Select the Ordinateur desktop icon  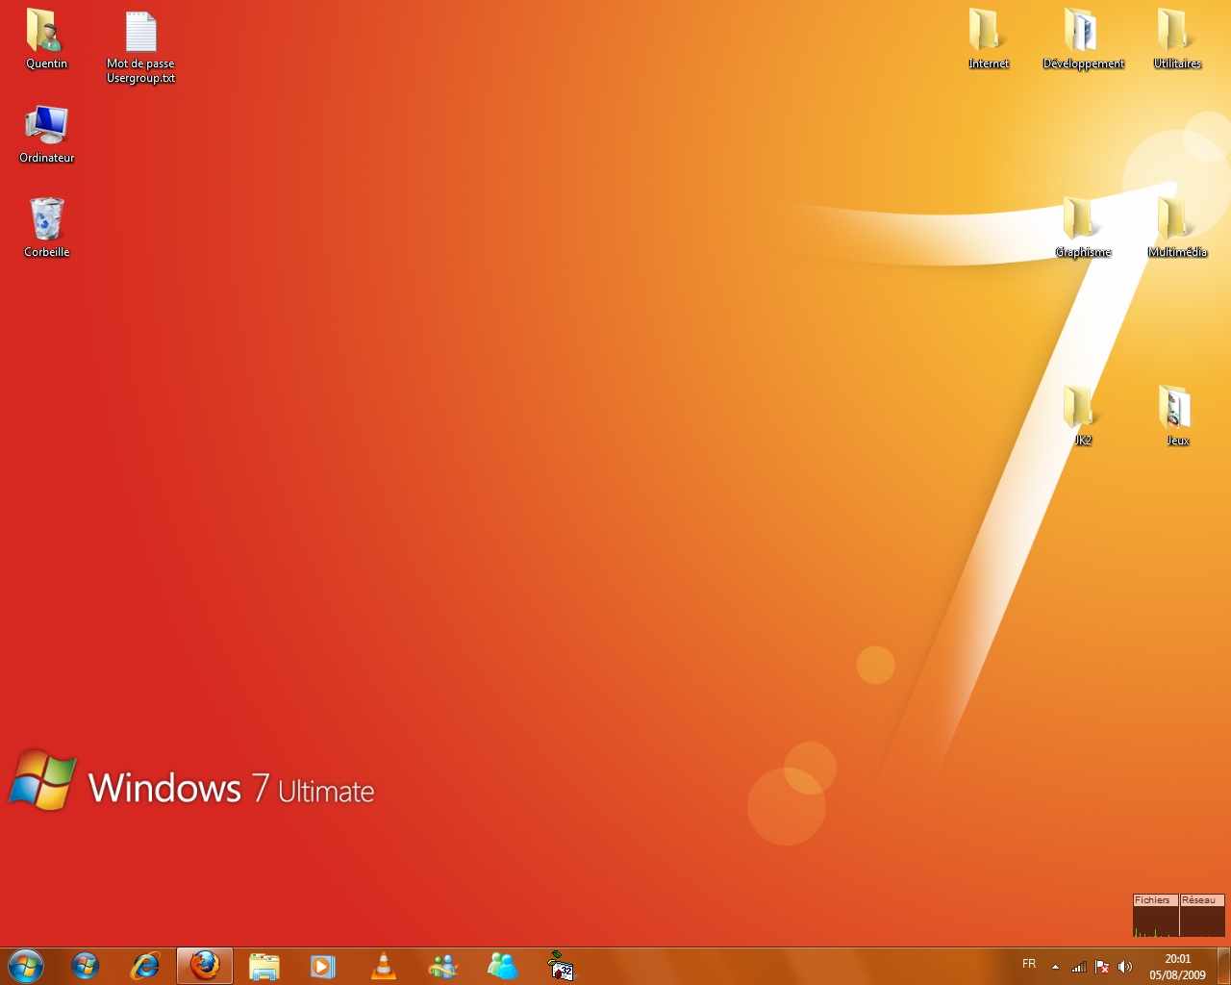click(x=46, y=134)
